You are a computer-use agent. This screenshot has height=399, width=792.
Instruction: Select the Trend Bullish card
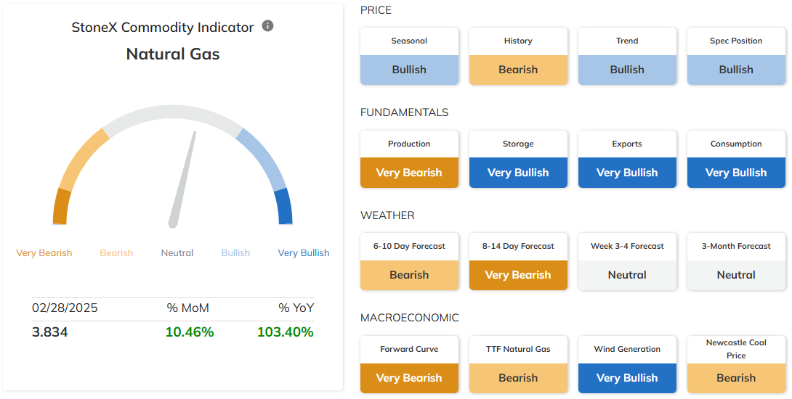627,56
